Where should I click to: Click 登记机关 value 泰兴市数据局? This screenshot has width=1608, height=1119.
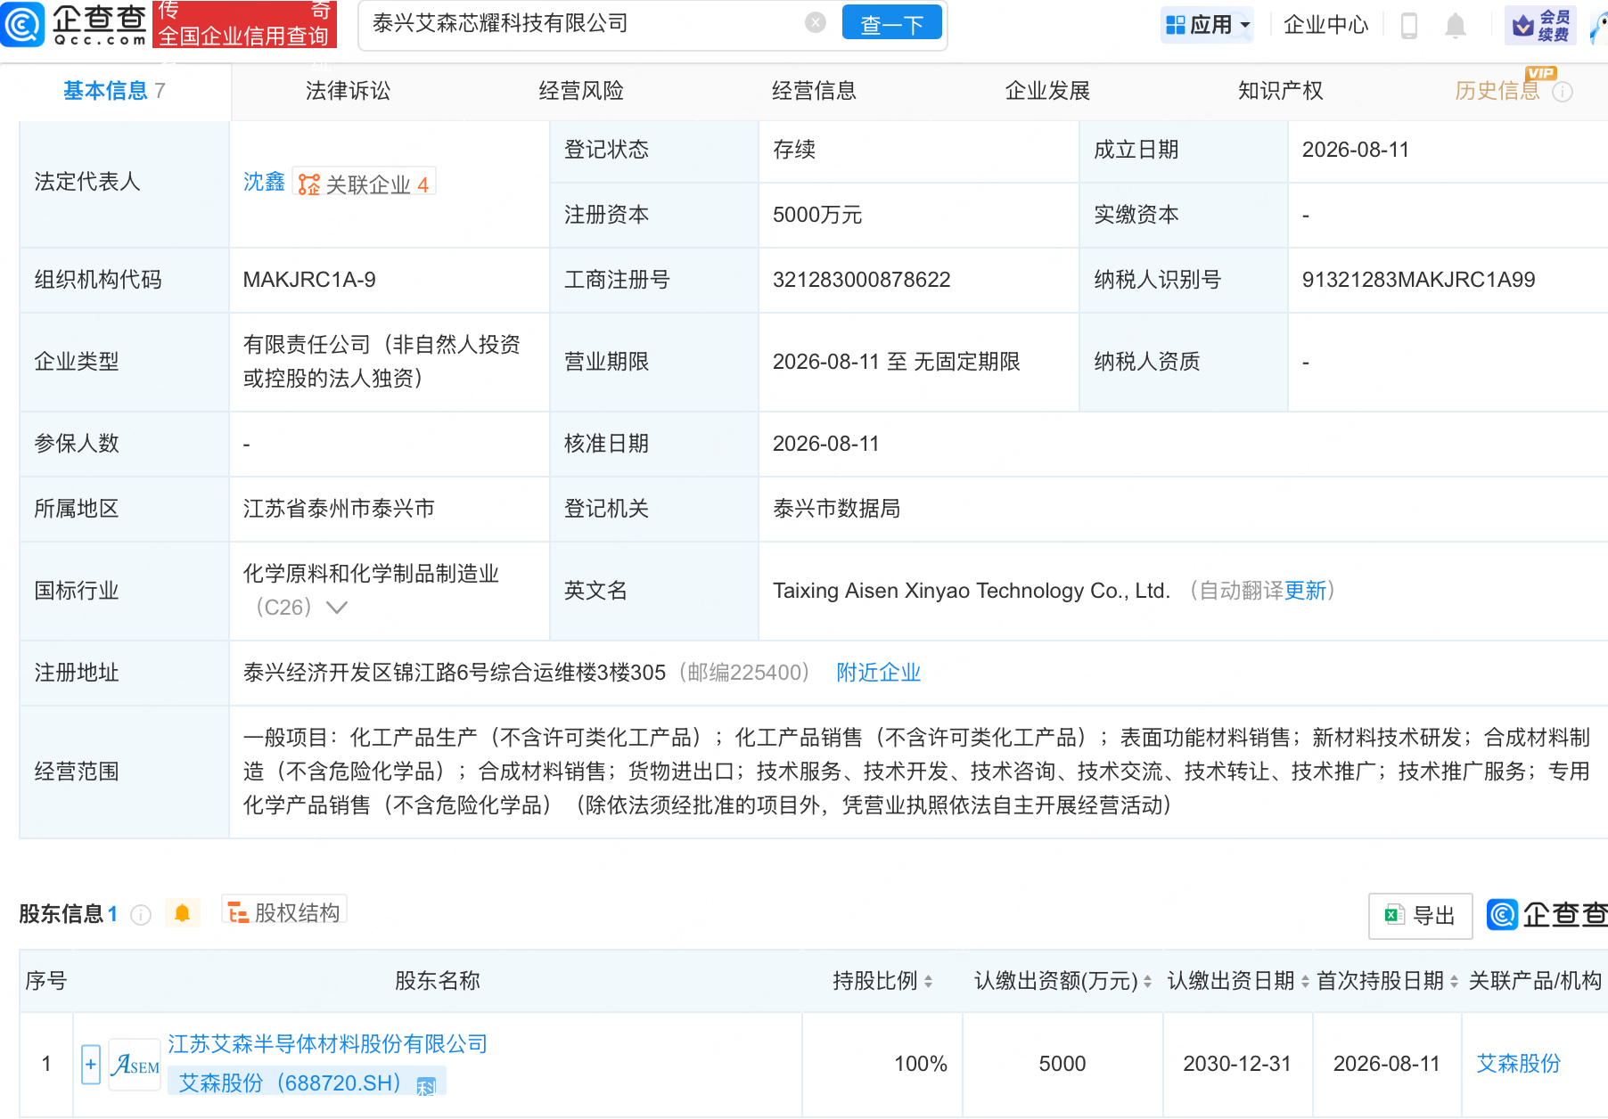tap(836, 509)
